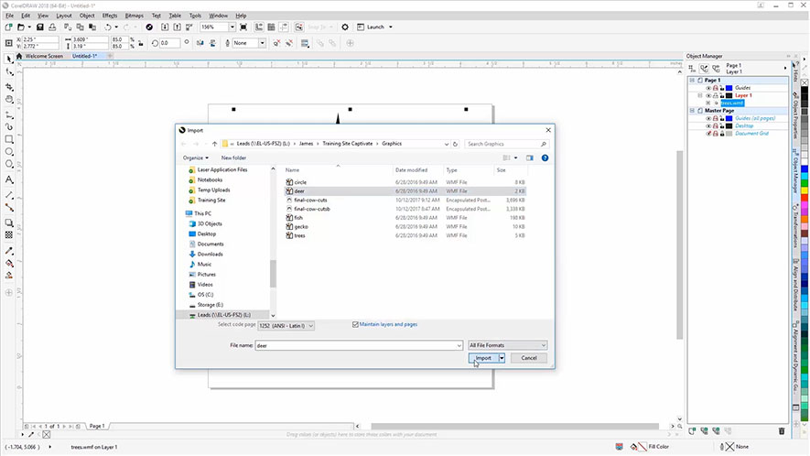Open the Effects menu

coord(110,16)
